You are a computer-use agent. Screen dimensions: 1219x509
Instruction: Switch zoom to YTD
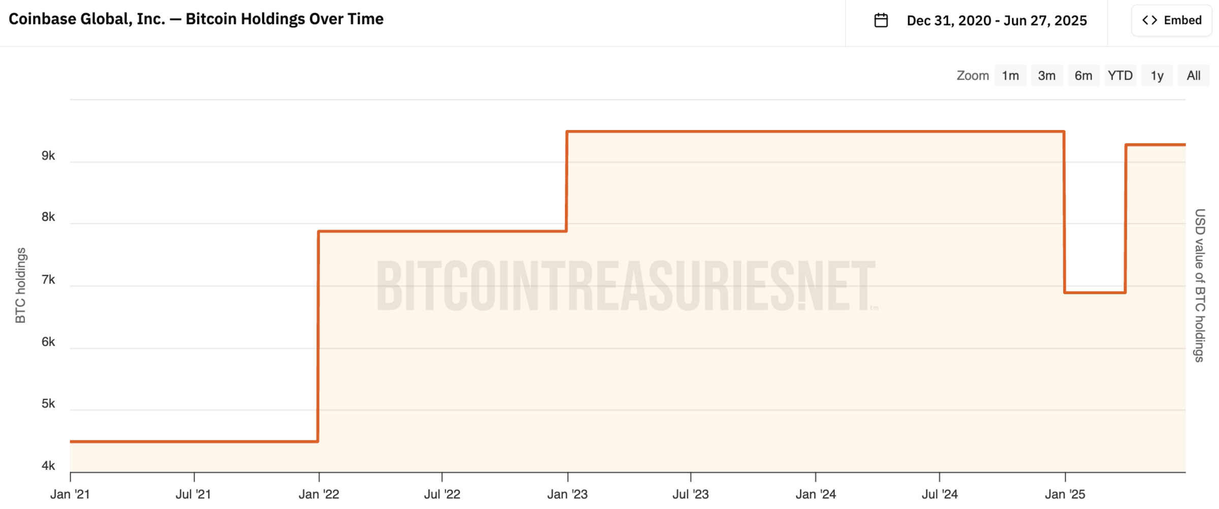[1120, 76]
